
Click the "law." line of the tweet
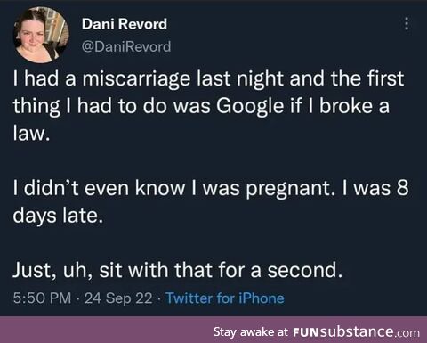click(x=30, y=133)
